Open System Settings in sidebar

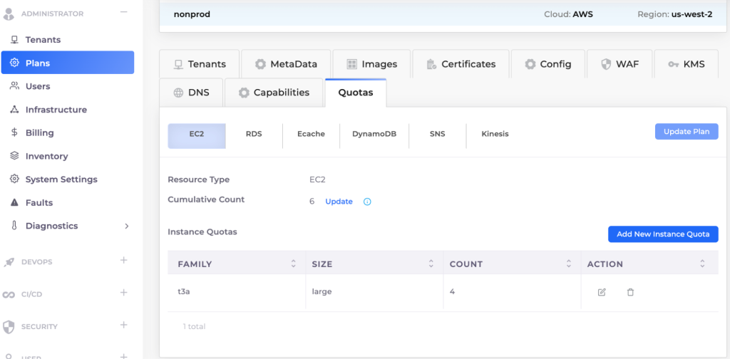tap(61, 179)
